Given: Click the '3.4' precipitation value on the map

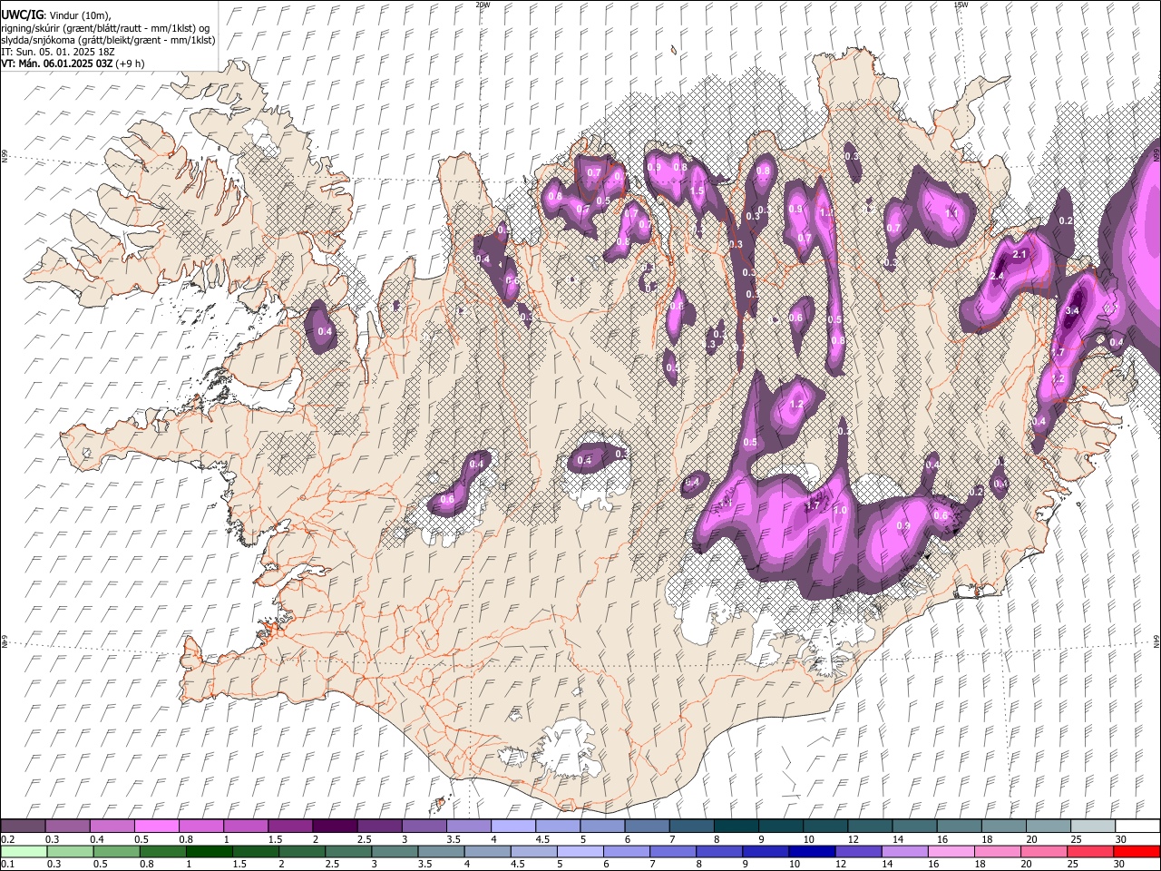Looking at the screenshot, I should (x=1071, y=311).
